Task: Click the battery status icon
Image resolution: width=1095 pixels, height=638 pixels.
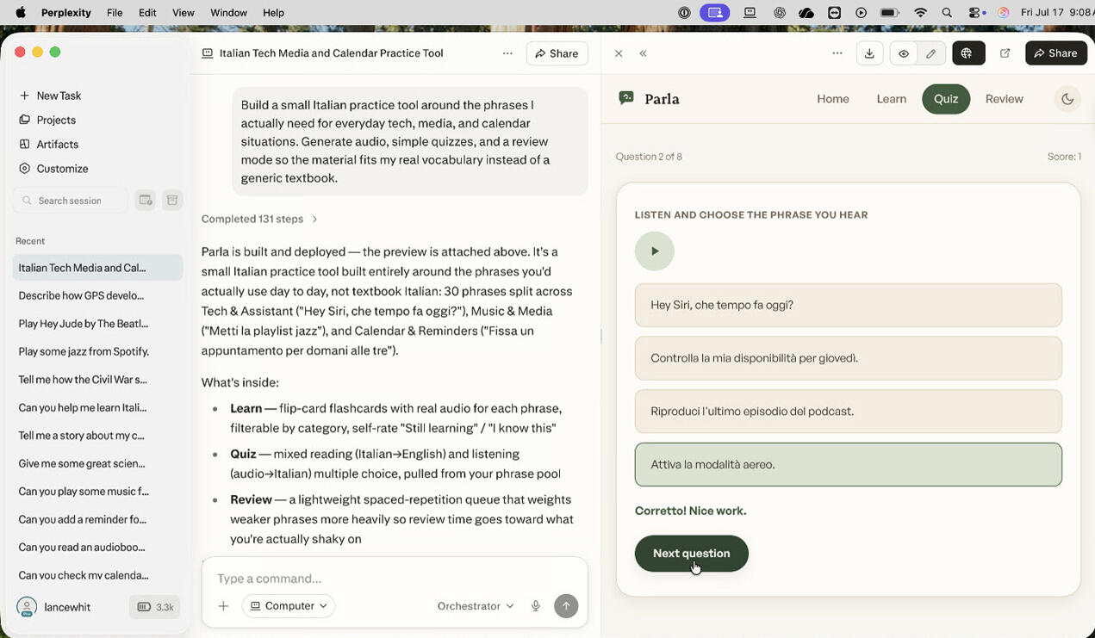Action: coord(890,13)
